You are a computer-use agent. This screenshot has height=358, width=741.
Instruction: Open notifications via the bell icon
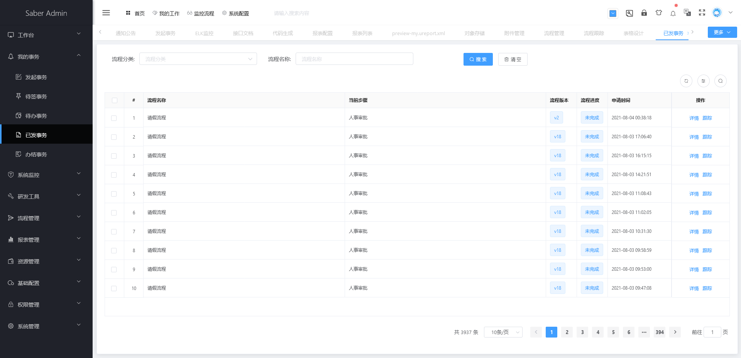673,13
